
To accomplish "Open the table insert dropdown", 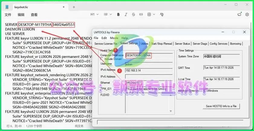I will click(151, 14).
